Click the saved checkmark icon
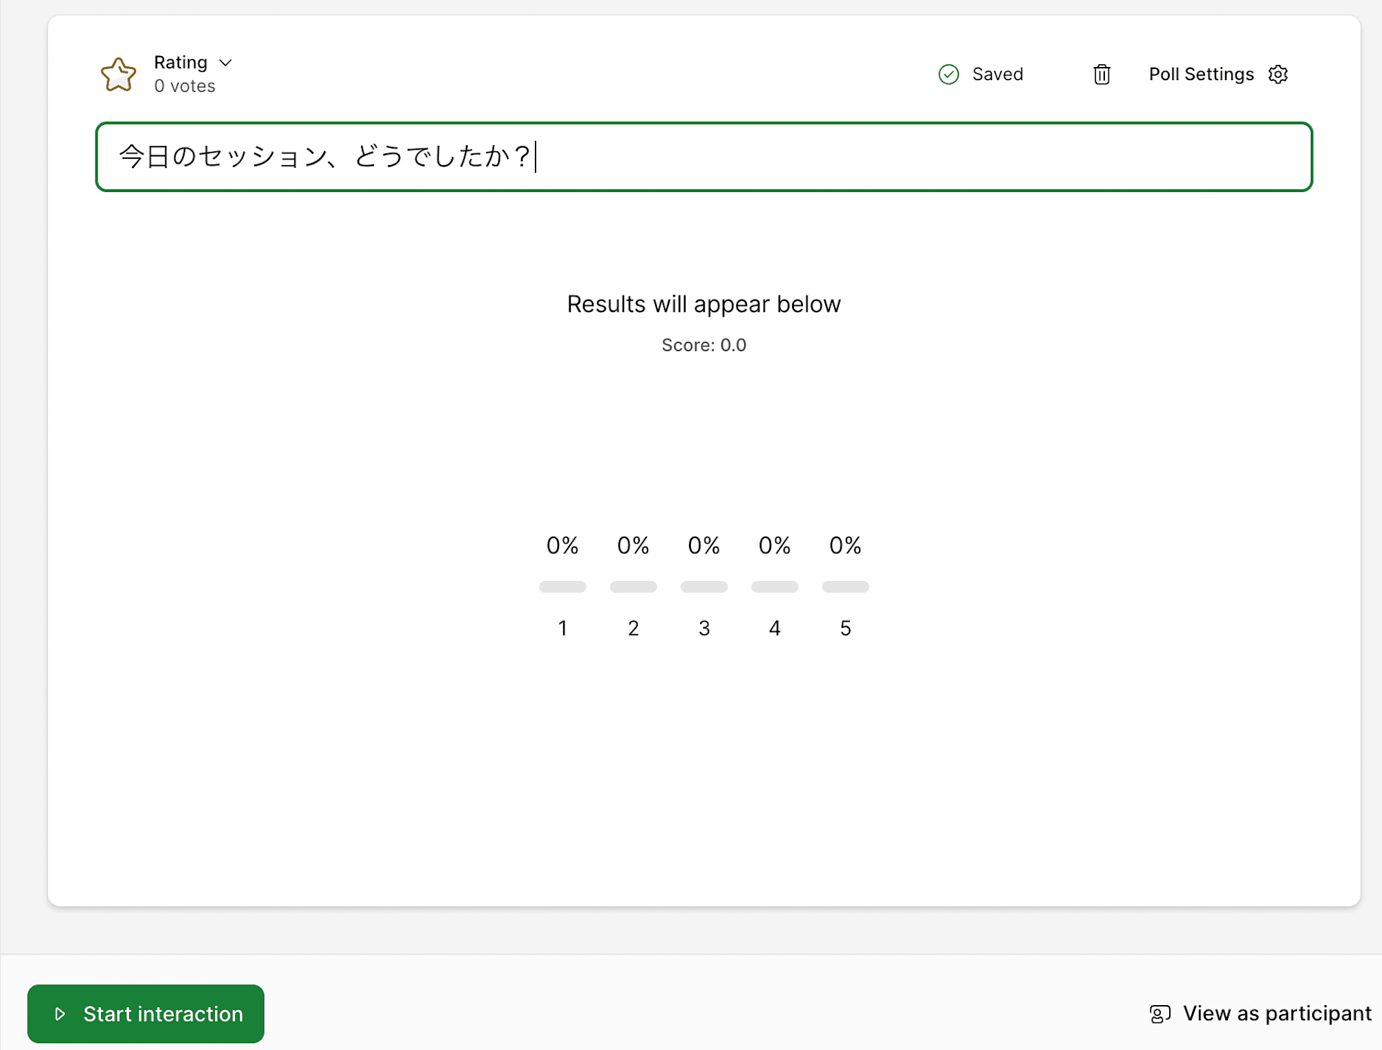The width and height of the screenshot is (1382, 1050). click(947, 74)
